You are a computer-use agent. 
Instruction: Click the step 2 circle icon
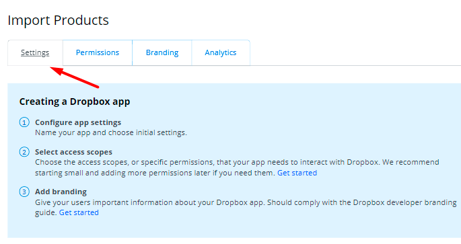[24, 152]
